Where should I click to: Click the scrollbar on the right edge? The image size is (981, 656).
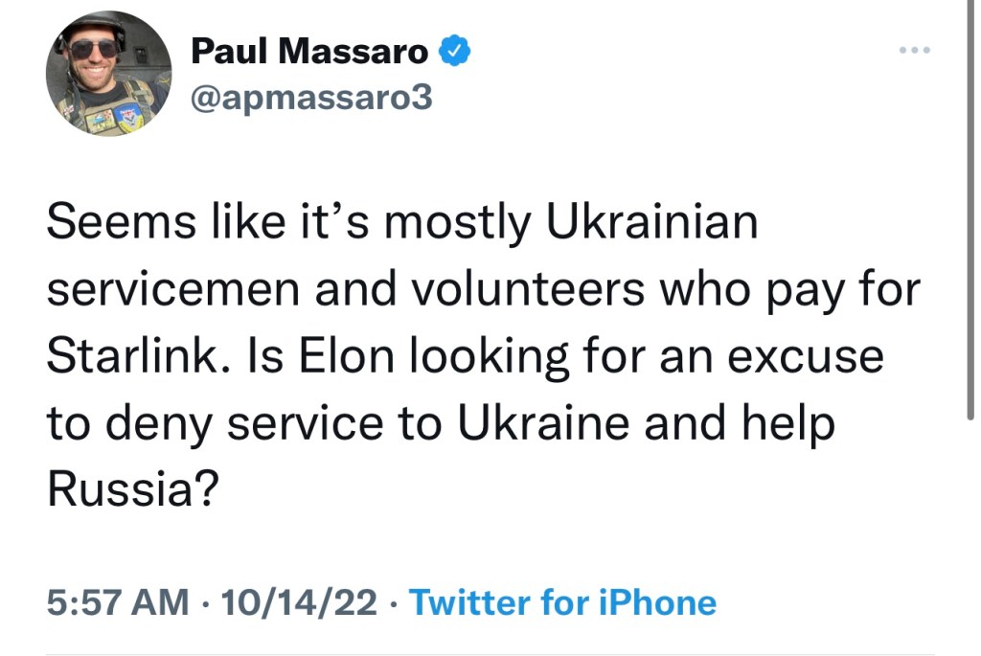[971, 211]
